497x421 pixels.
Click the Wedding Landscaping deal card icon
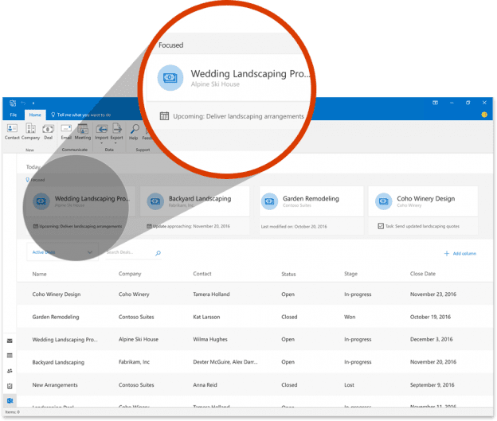pos(41,201)
